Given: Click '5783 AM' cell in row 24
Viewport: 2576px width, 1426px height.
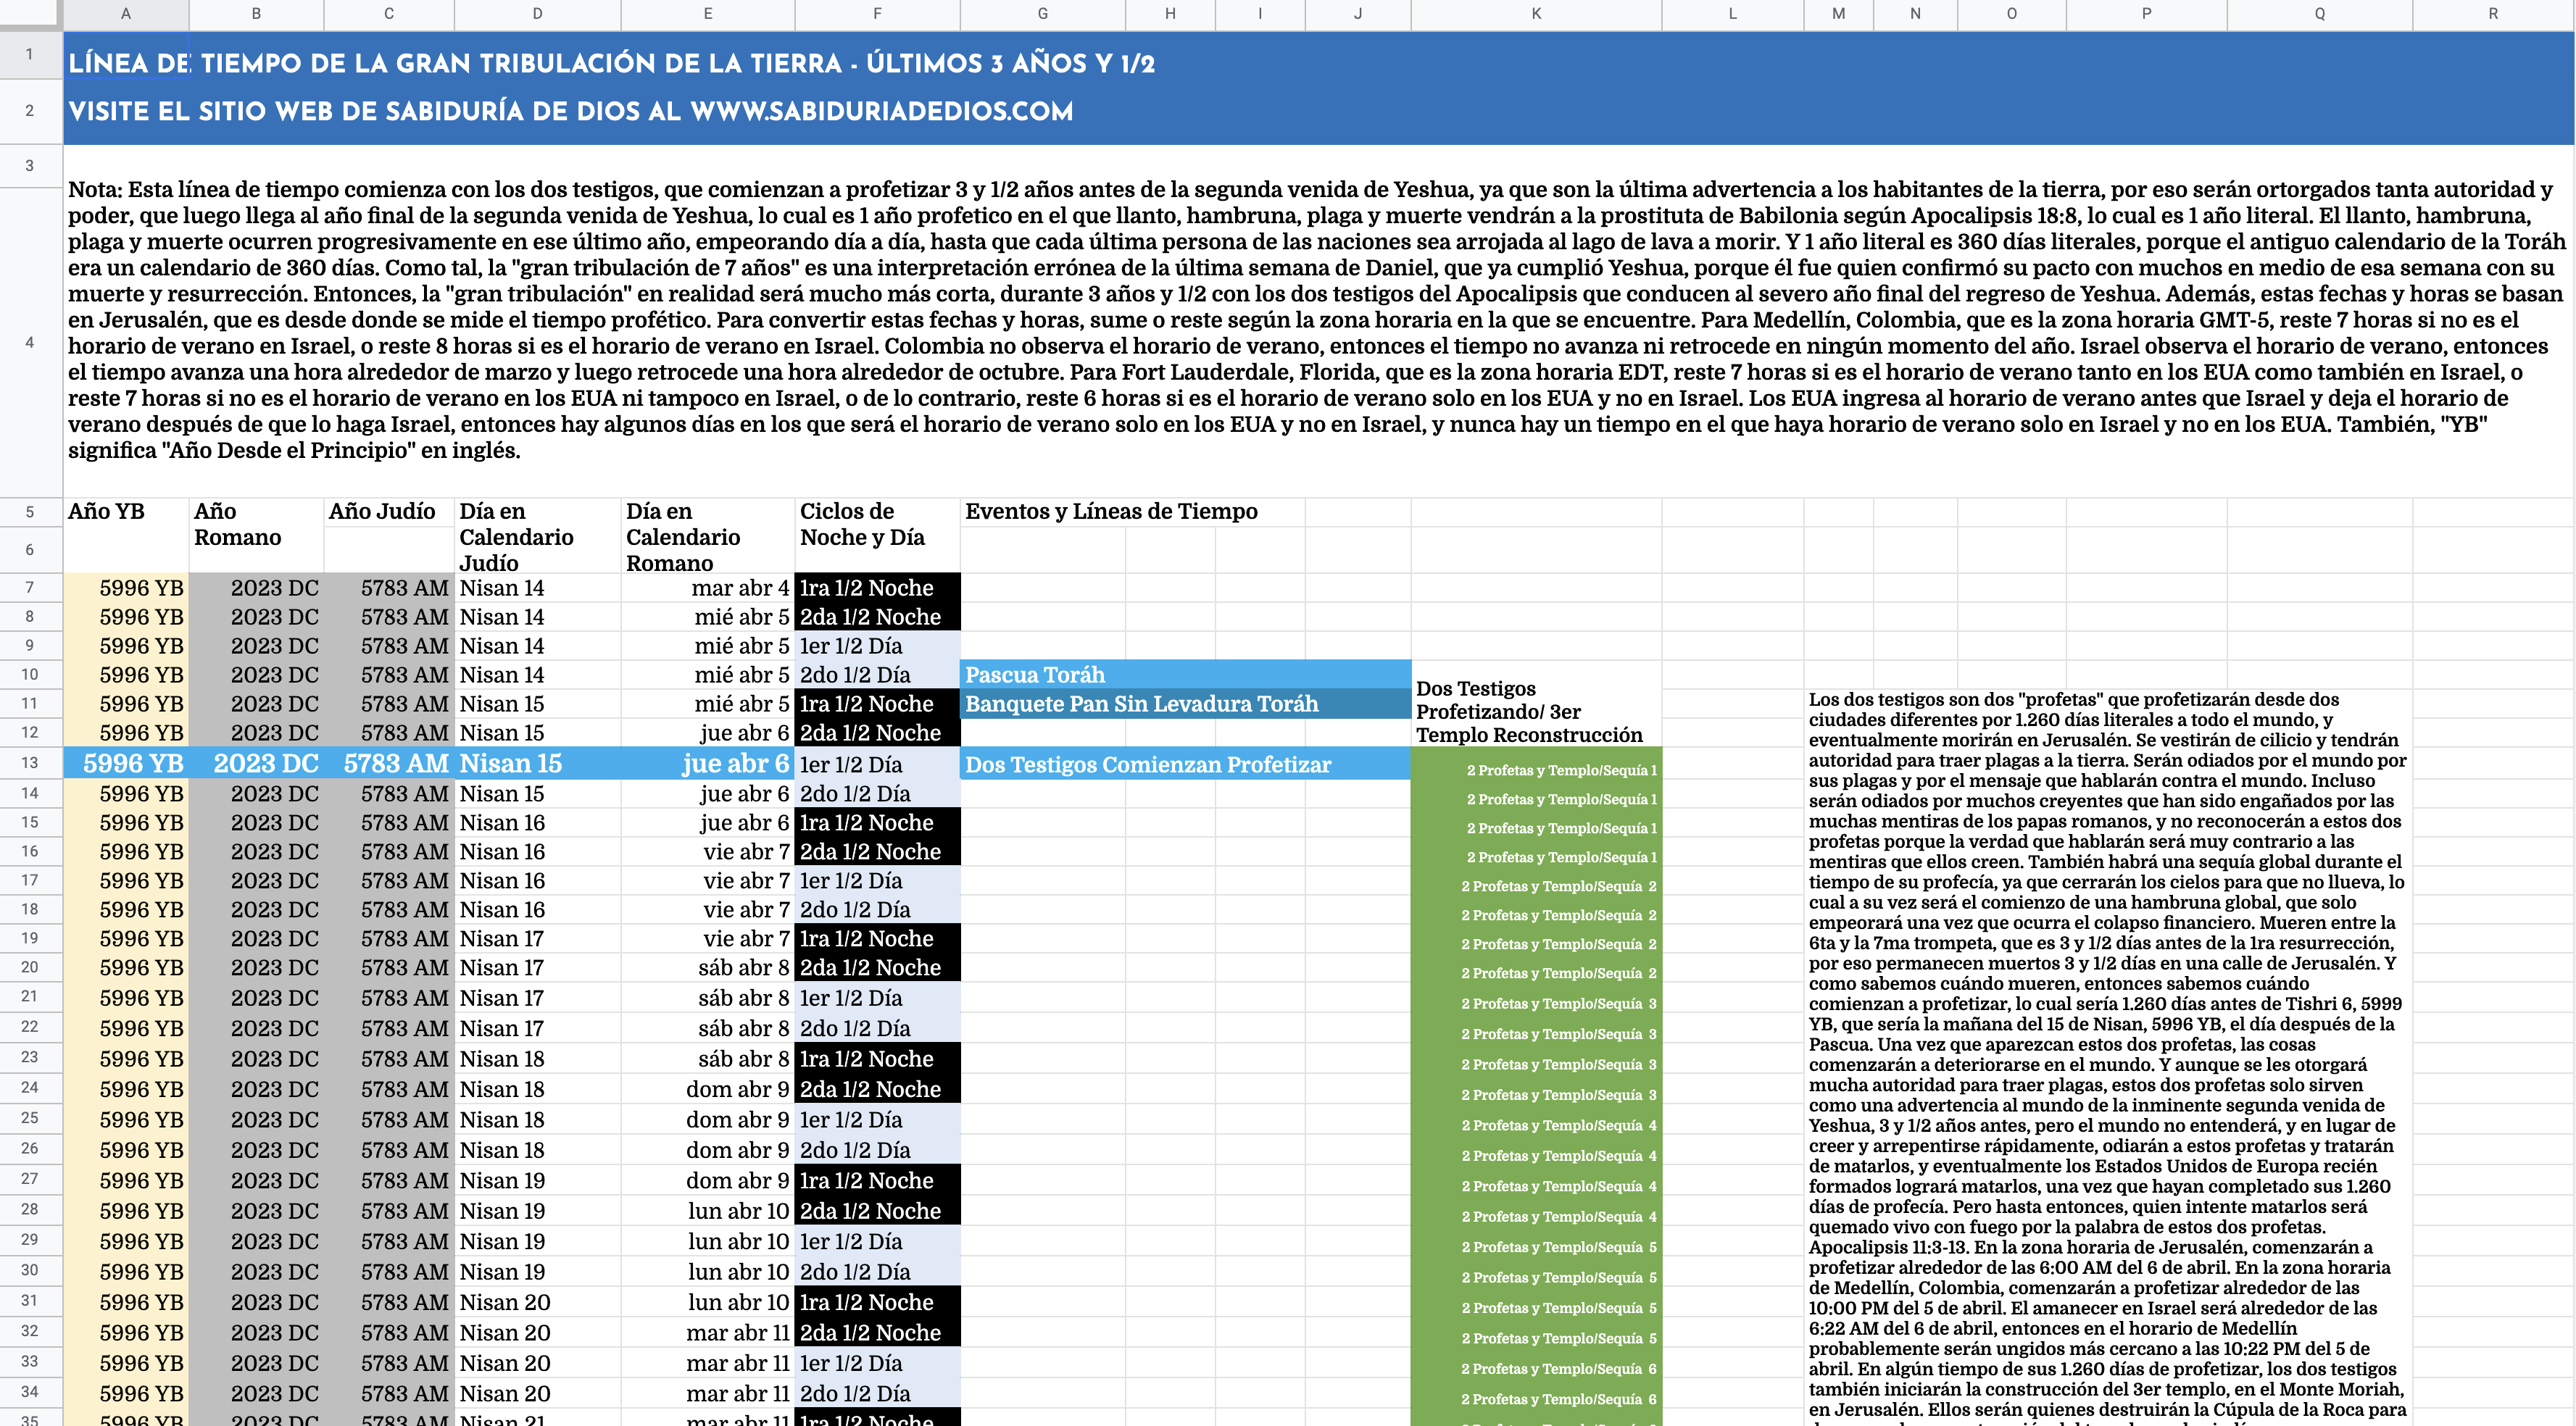Looking at the screenshot, I should click(389, 1089).
